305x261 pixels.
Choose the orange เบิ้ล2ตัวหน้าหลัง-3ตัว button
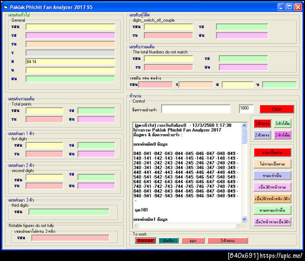coord(272,198)
